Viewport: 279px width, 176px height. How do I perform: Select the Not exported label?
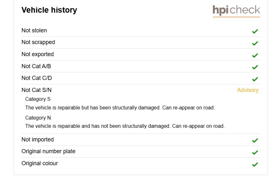click(x=37, y=54)
